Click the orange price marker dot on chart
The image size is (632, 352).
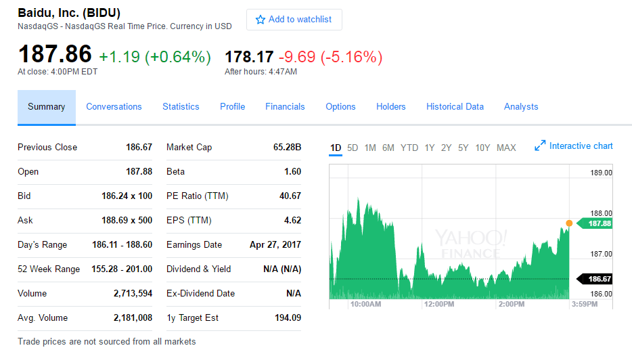tap(569, 223)
